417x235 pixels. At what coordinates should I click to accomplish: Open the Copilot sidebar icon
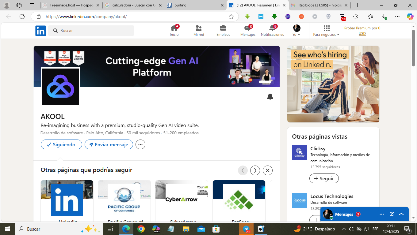pos(410,17)
